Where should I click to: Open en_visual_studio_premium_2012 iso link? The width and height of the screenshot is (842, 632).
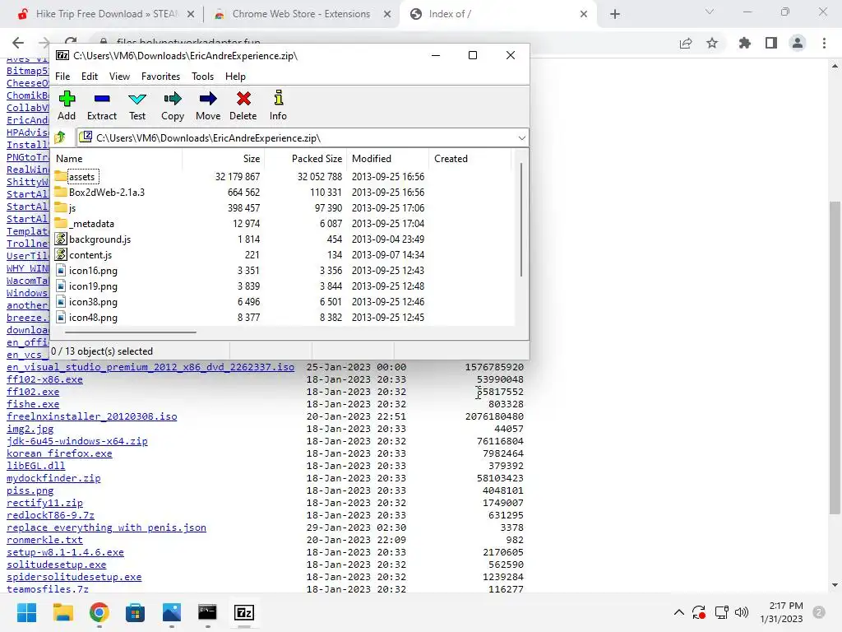coord(150,367)
